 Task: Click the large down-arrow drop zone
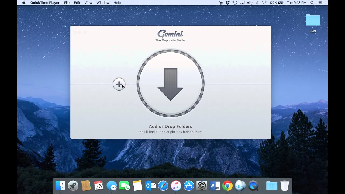pyautogui.click(x=170, y=84)
